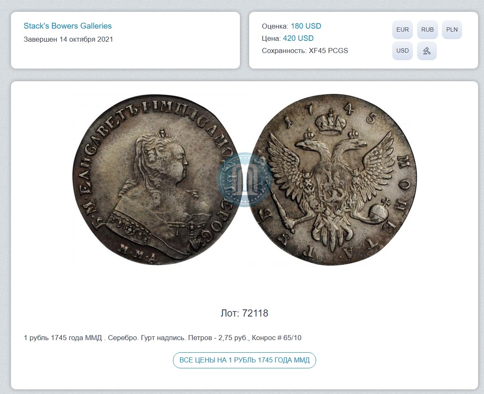Click the 1 рубль 1745 года ММД description start
Viewport: 484px width, 394px height.
(63, 338)
